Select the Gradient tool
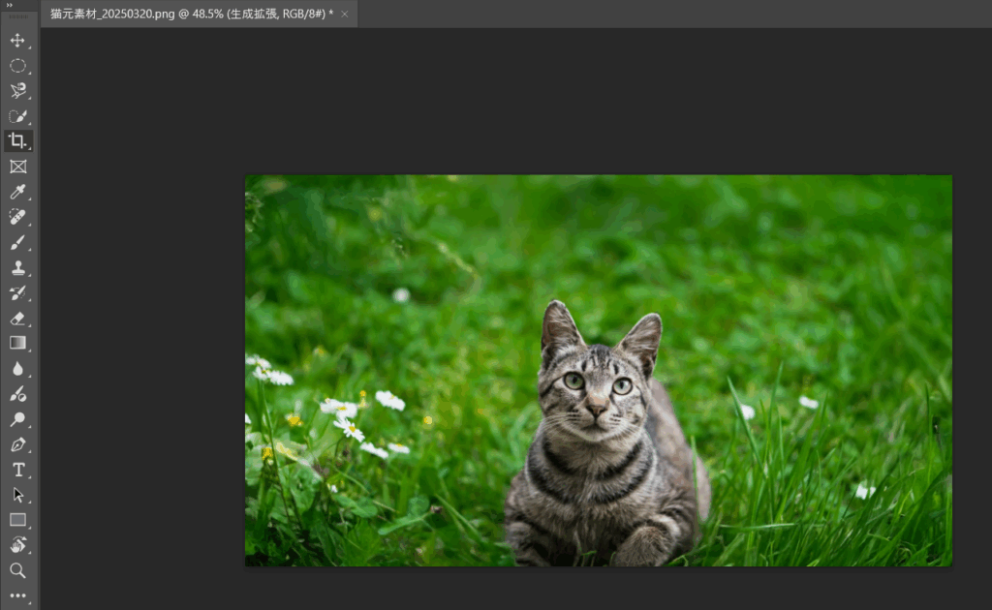This screenshot has width=992, height=610. point(17,343)
